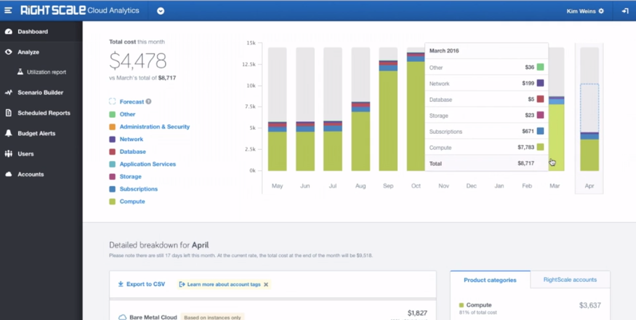Expand dropdown arrow beside Cloud Analytics

(x=161, y=11)
